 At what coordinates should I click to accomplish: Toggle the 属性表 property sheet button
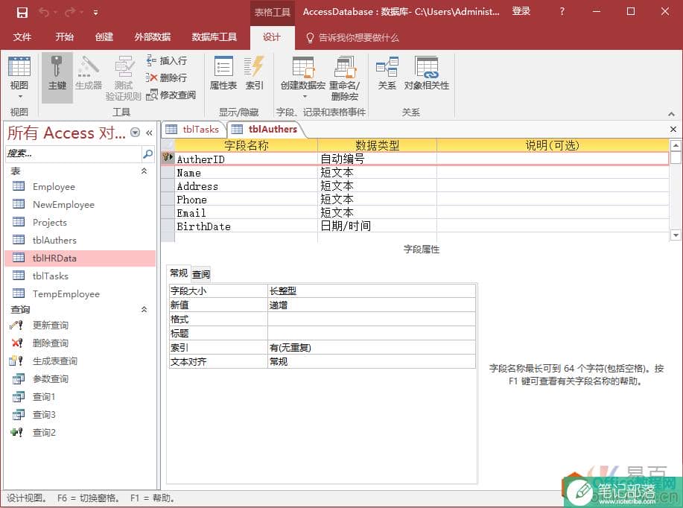(223, 73)
